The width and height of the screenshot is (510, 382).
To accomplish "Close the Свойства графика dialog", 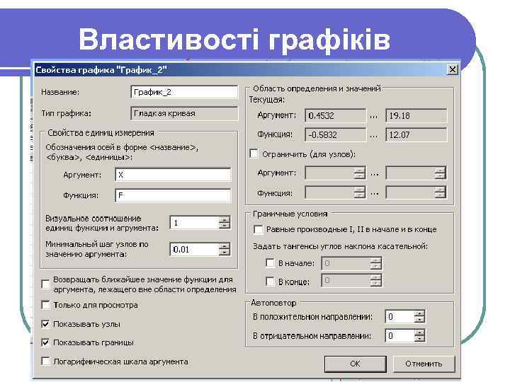I will (452, 69).
